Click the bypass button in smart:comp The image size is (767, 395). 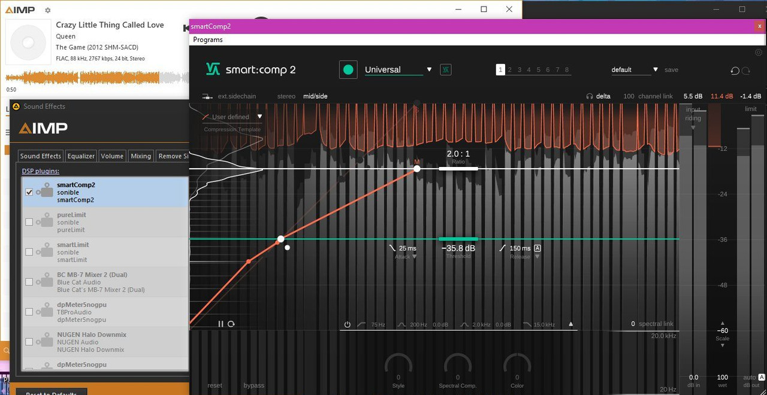[254, 385]
